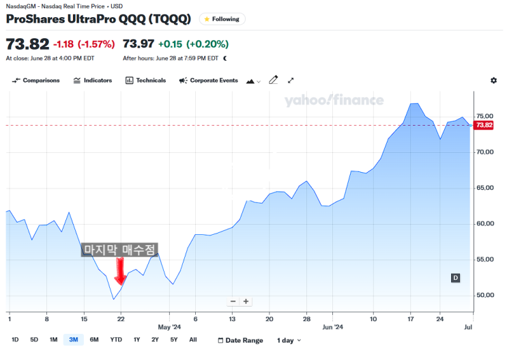Select the 5D time range

click(x=34, y=339)
